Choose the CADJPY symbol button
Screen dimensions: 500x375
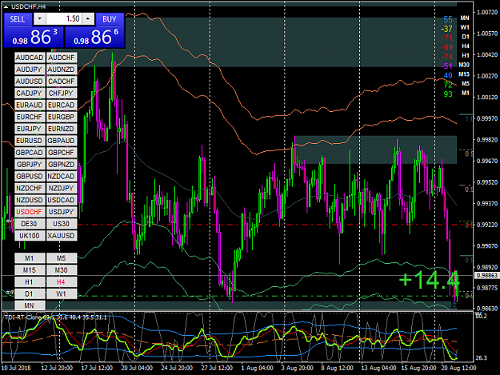[x=30, y=93]
